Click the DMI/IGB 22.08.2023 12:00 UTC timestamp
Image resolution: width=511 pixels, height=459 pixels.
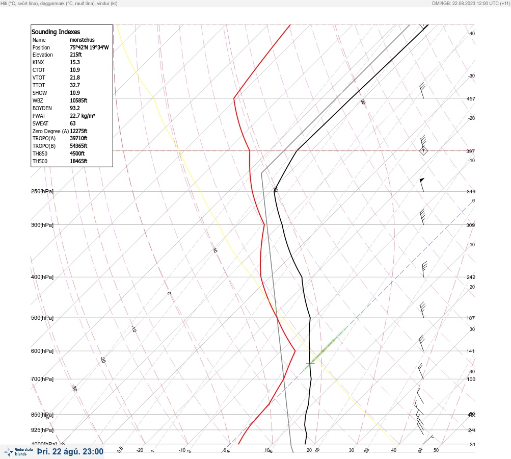(x=471, y=3)
